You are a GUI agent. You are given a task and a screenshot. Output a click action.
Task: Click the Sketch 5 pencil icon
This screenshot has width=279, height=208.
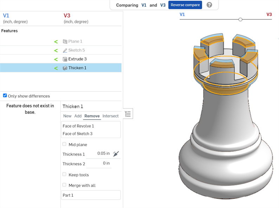65,50
